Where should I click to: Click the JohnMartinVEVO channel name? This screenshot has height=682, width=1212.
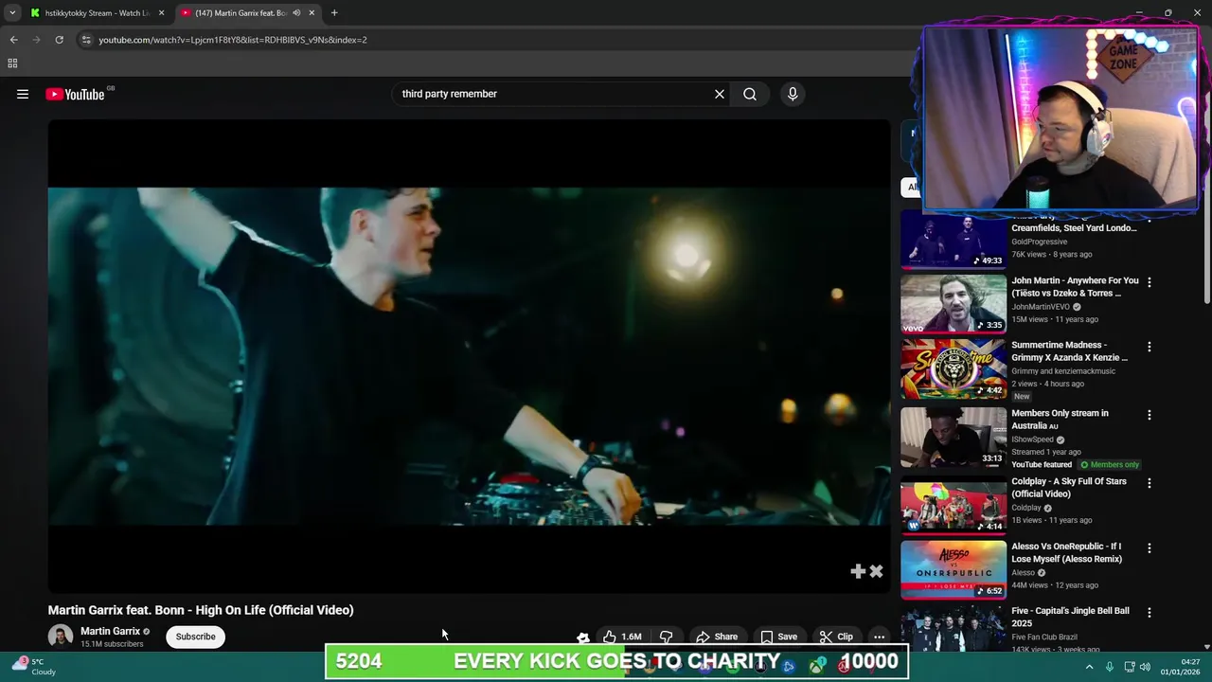tap(1041, 307)
